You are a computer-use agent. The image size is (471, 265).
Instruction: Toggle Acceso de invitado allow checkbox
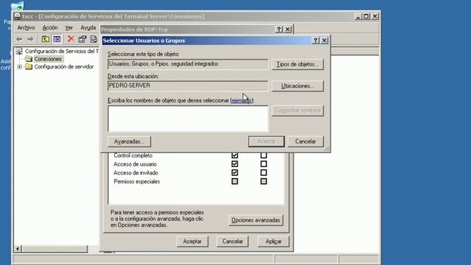(x=235, y=173)
